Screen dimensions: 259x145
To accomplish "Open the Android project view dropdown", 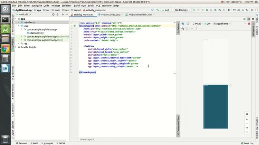I will coord(23,14).
